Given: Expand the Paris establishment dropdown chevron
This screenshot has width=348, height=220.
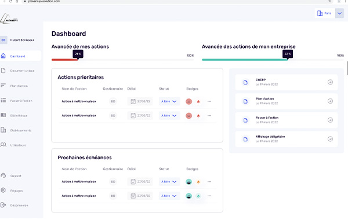Looking at the screenshot, I should tap(339, 13).
